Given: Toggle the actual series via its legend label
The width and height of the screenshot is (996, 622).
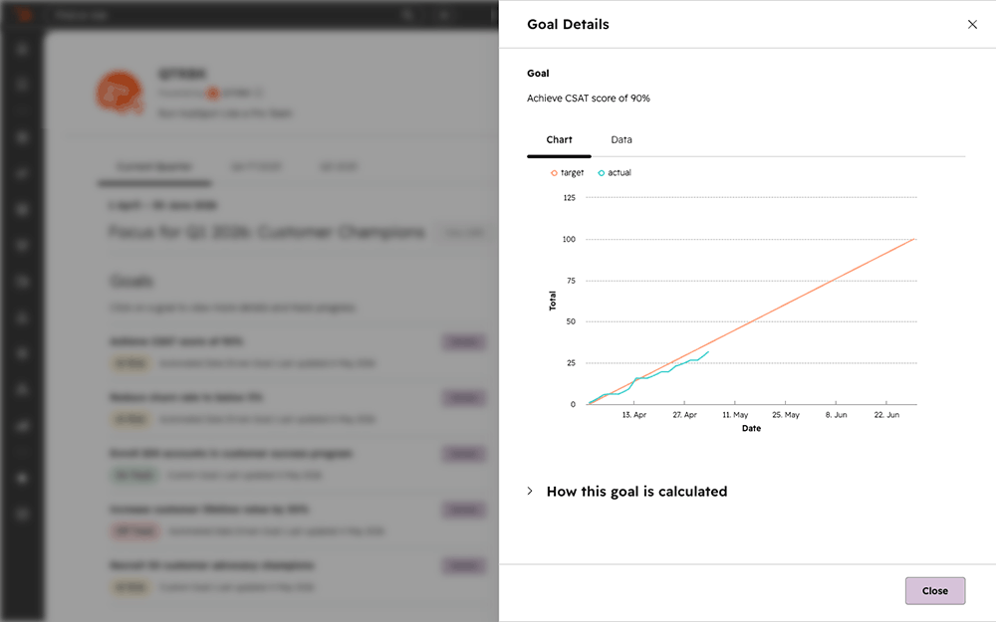Looking at the screenshot, I should point(620,172).
